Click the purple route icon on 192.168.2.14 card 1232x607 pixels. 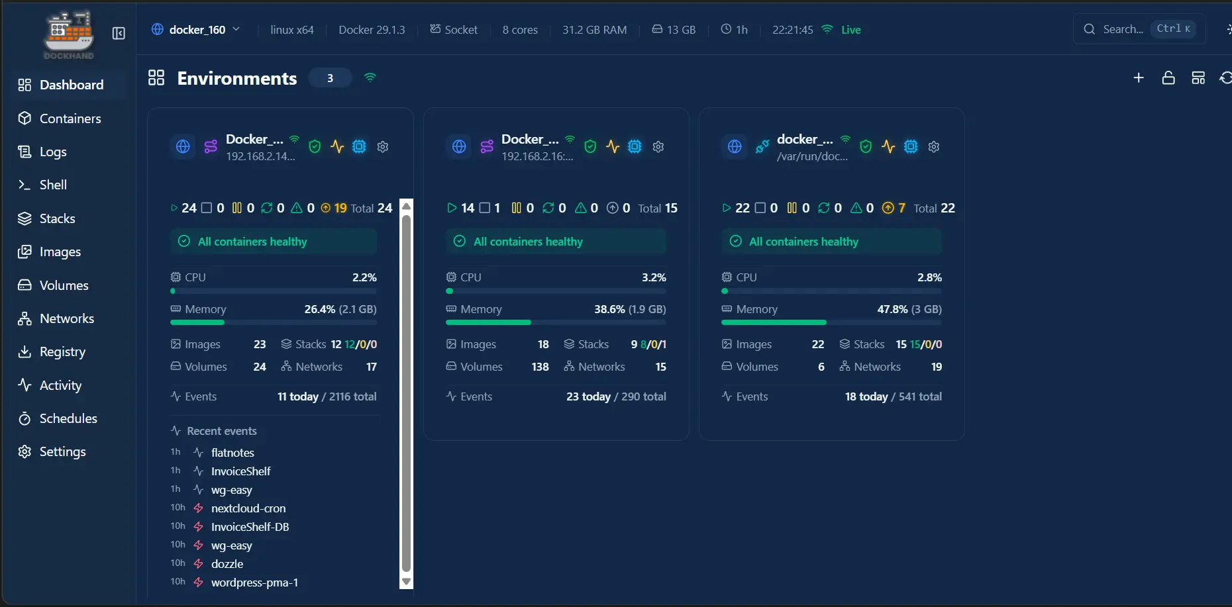[x=211, y=146]
